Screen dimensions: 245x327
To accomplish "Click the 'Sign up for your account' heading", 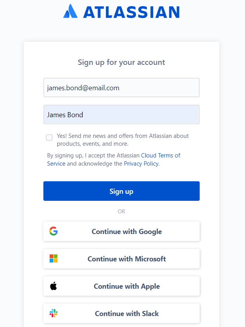I will click(122, 63).
